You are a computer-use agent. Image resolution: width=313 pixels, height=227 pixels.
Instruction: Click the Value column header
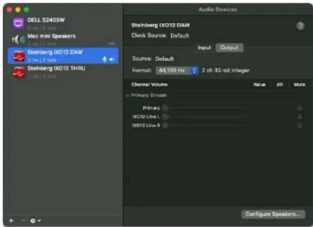click(x=259, y=85)
